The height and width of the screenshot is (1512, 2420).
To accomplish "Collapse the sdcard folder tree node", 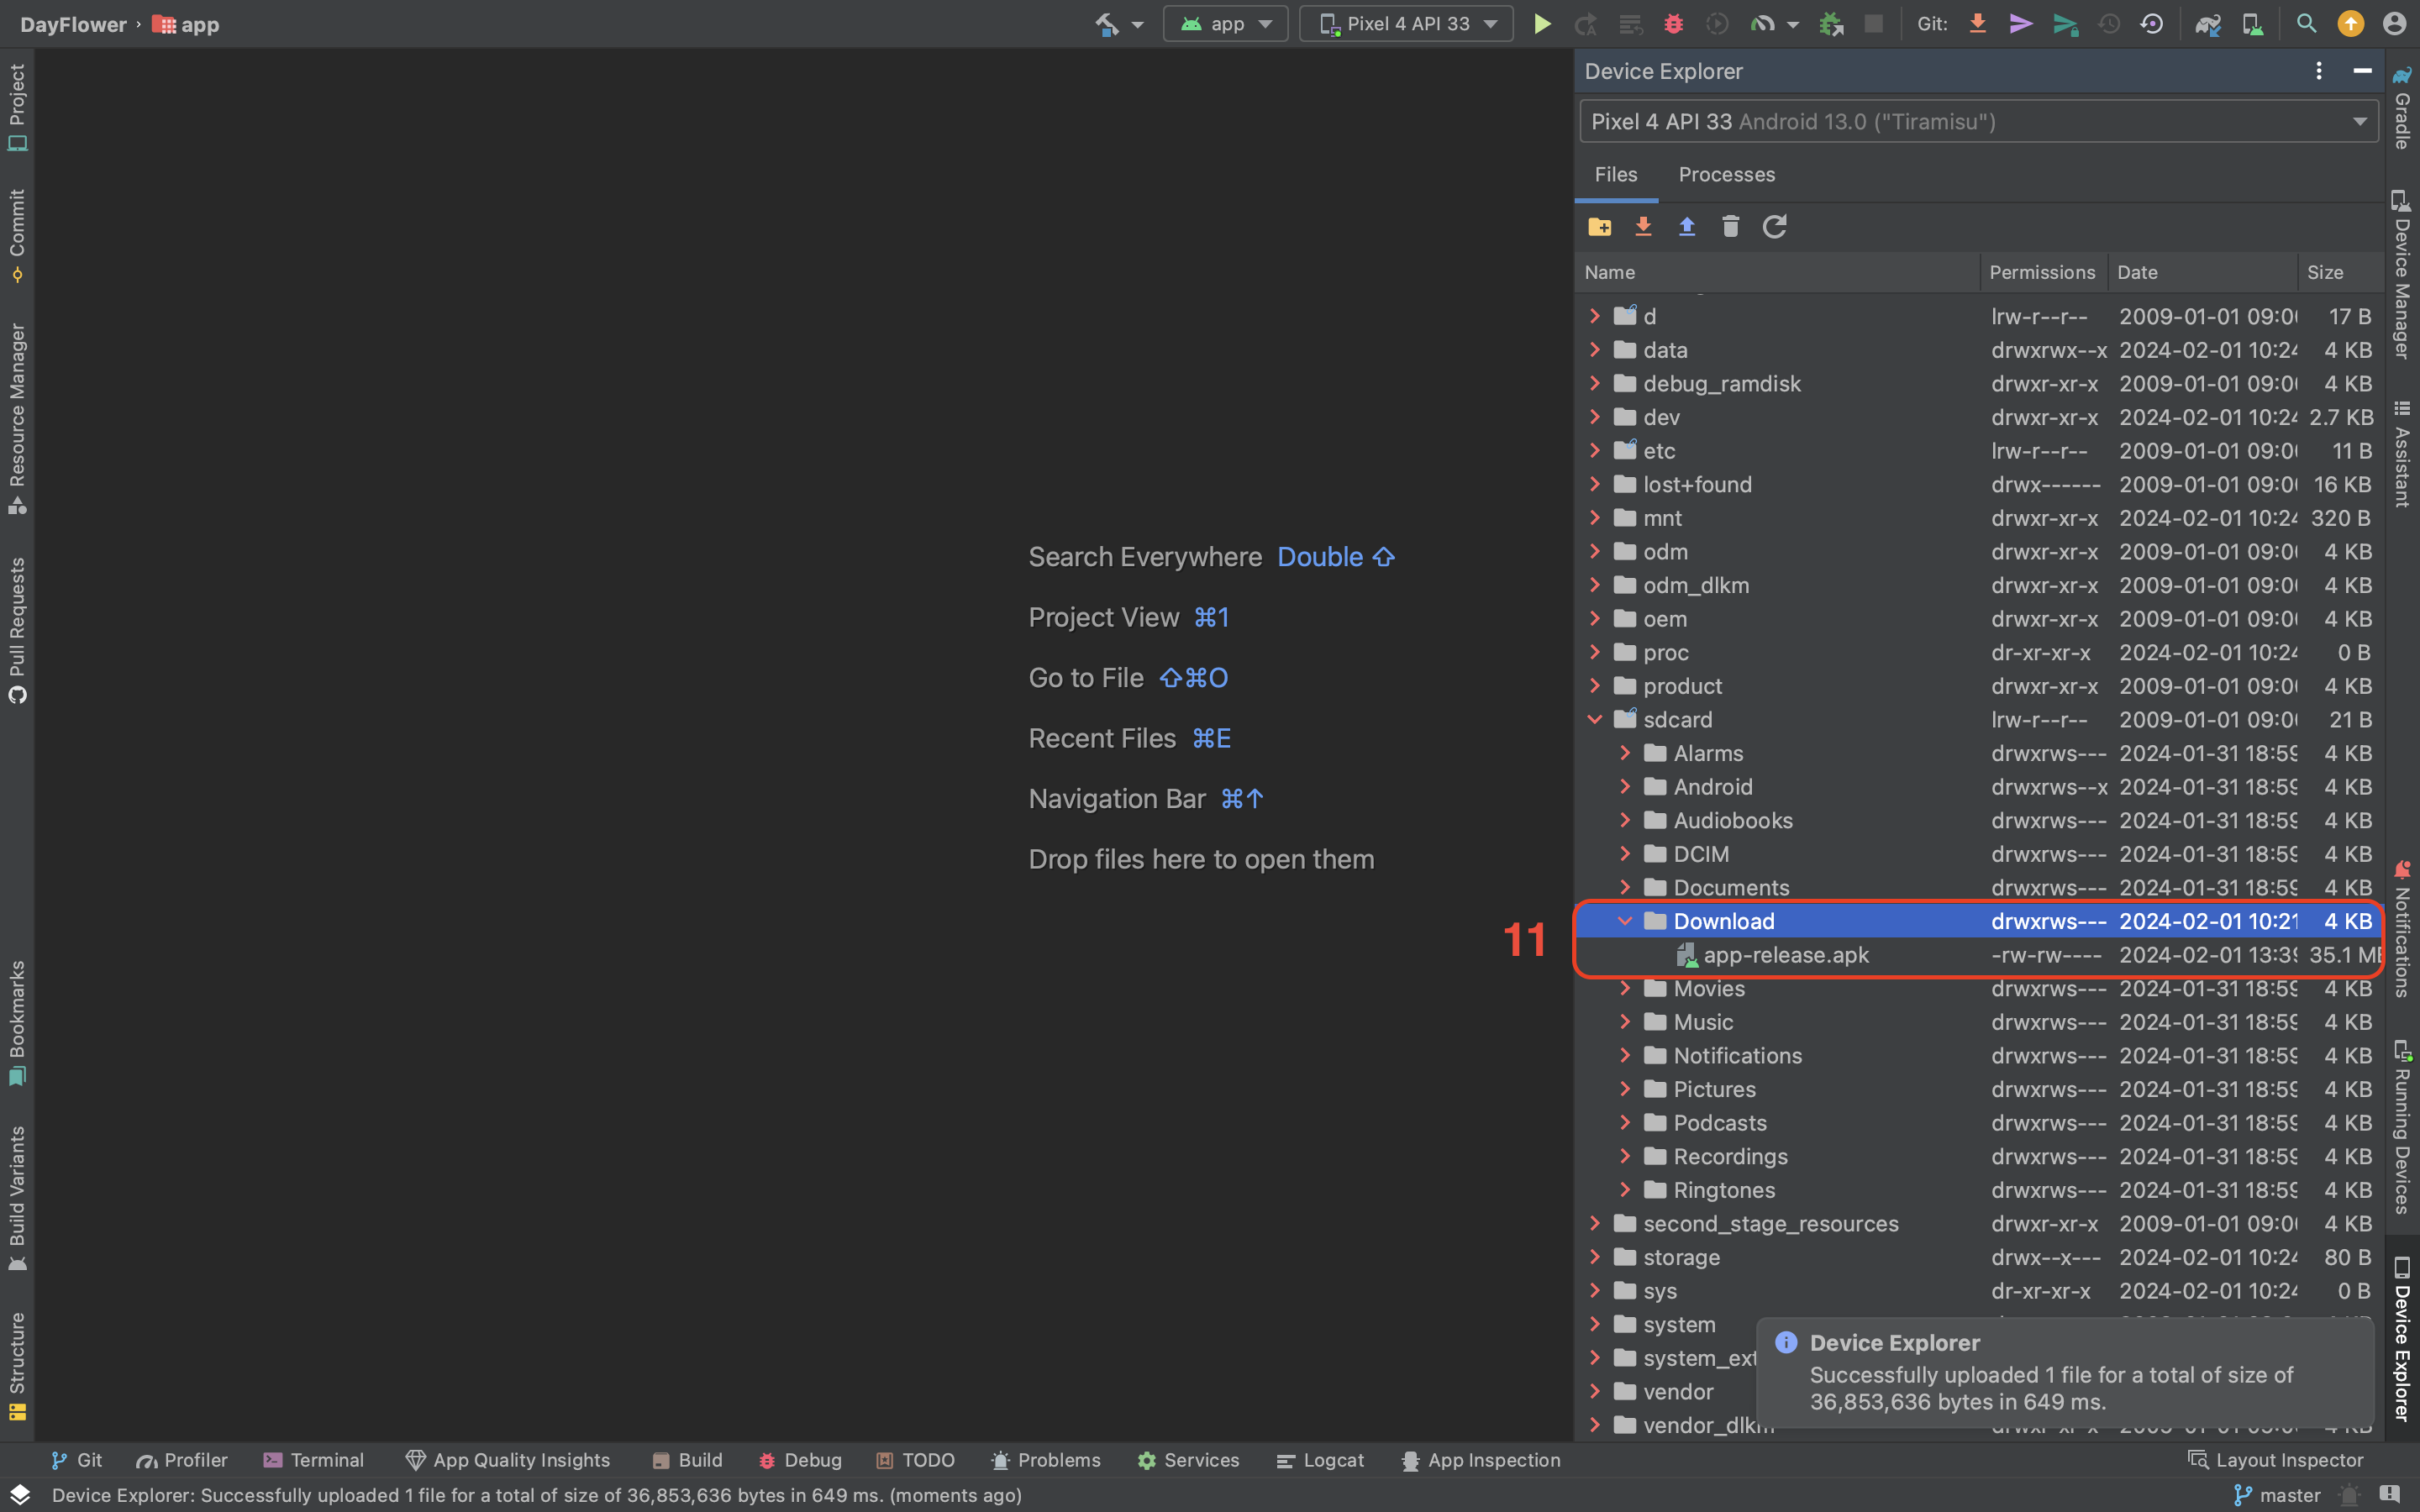I will click(1595, 720).
